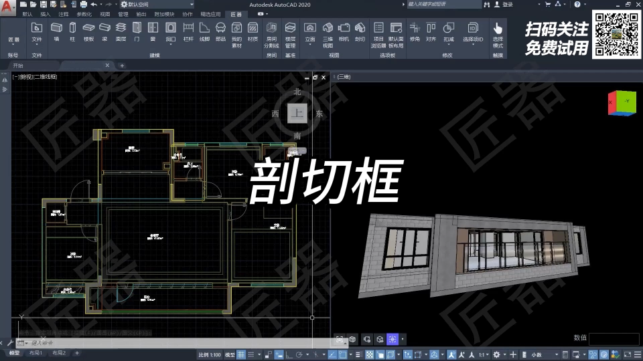The image size is (643, 361).
Task: Select the 房间分割线 room divider tool
Action: [271, 35]
